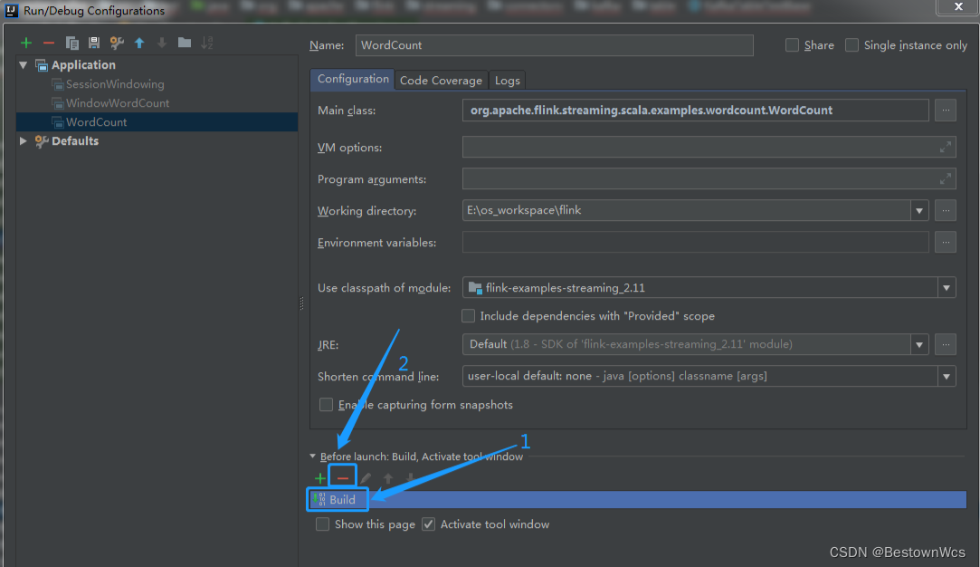Open the JRE dropdown
Viewport: 980px width, 567px height.
(x=918, y=344)
